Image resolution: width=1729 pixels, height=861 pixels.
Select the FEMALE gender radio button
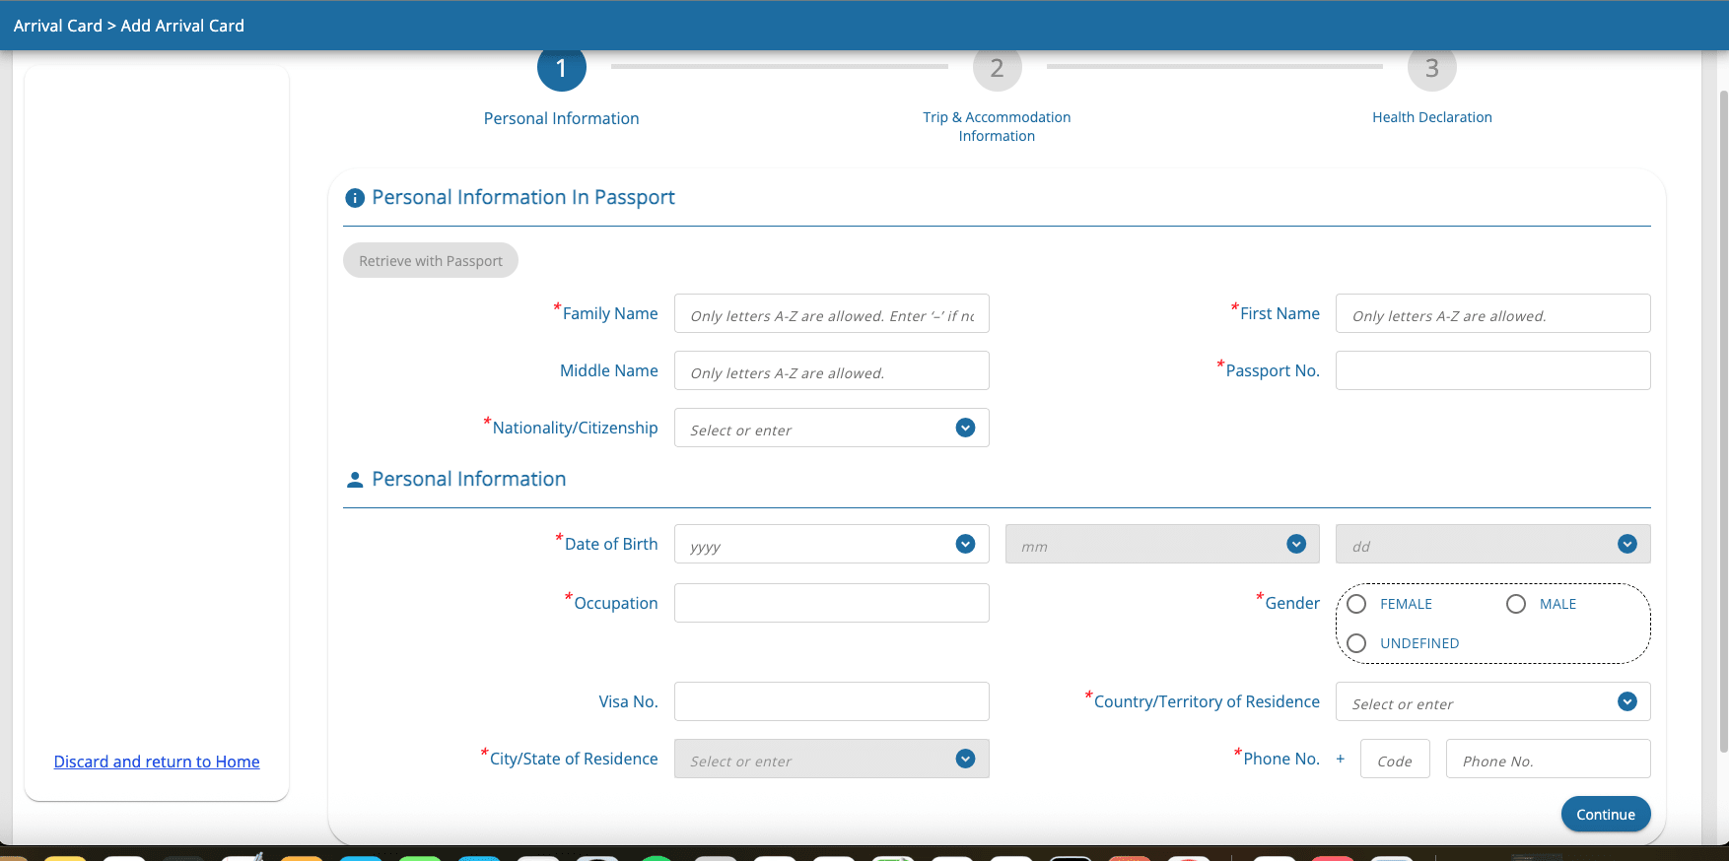[1356, 604]
